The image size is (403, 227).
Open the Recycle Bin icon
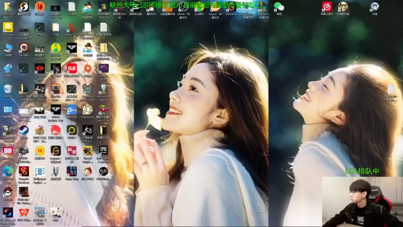click(8, 89)
